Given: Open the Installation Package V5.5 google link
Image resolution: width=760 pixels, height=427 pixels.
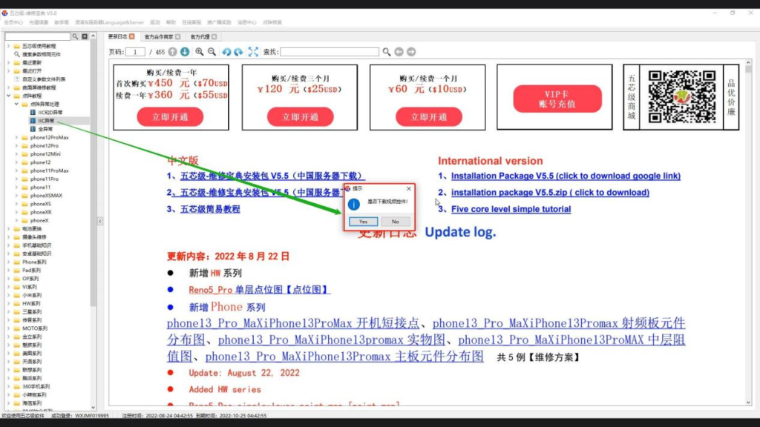Looking at the screenshot, I should 566,176.
